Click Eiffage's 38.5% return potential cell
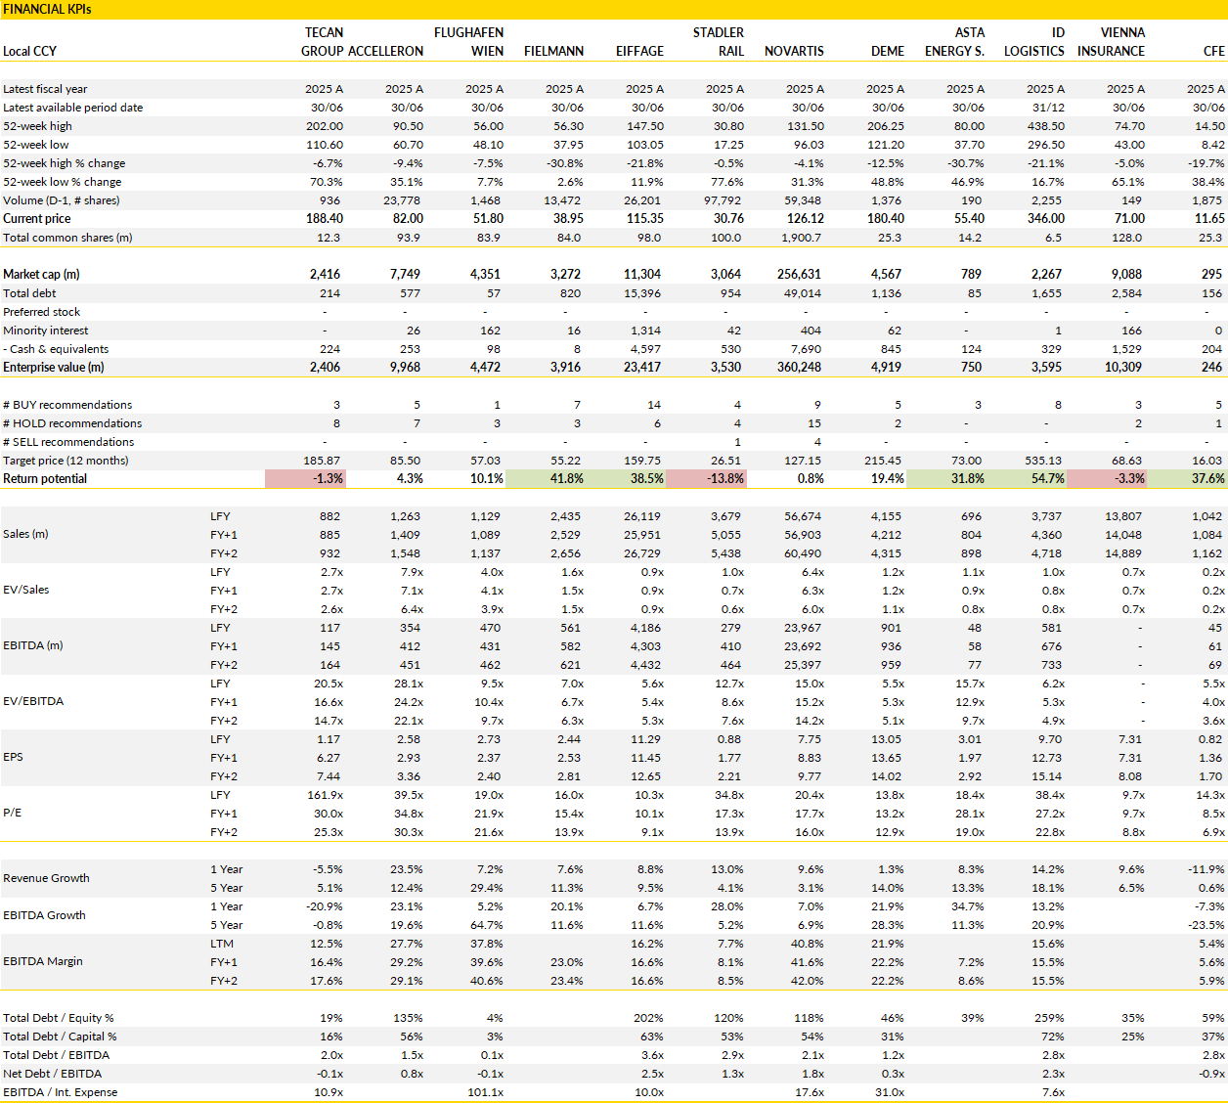This screenshot has width=1228, height=1103. (626, 479)
